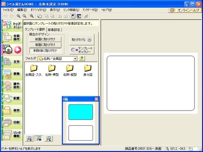
Task: Open the 保存 save sidebar section
Action: [x=12, y=110]
